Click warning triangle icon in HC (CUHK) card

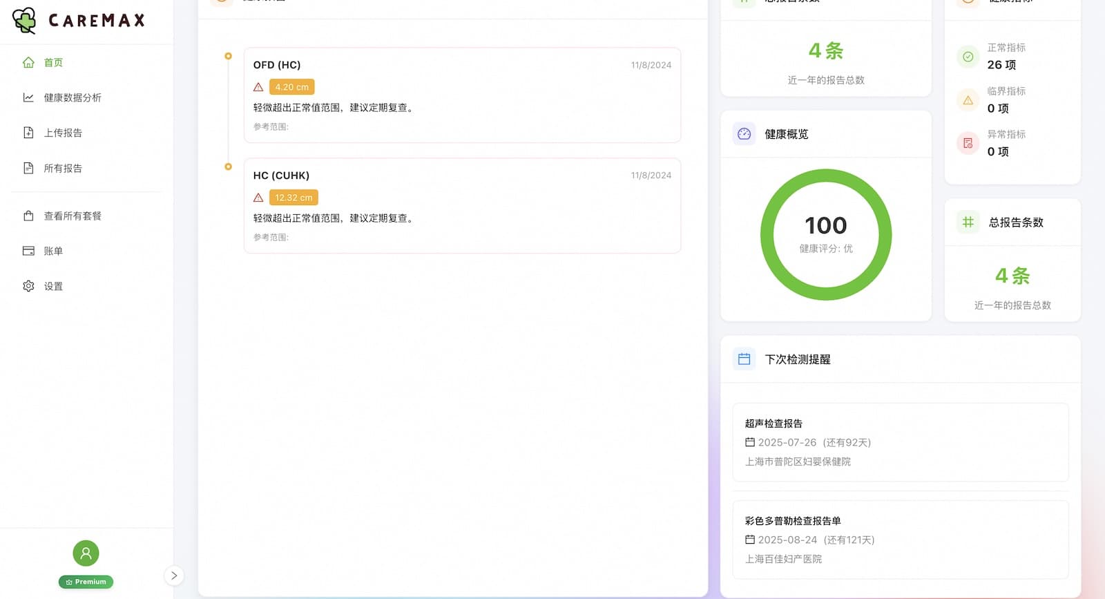tap(258, 198)
